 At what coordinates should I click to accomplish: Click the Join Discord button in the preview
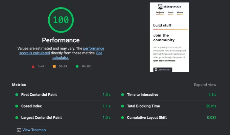pos(163,70)
